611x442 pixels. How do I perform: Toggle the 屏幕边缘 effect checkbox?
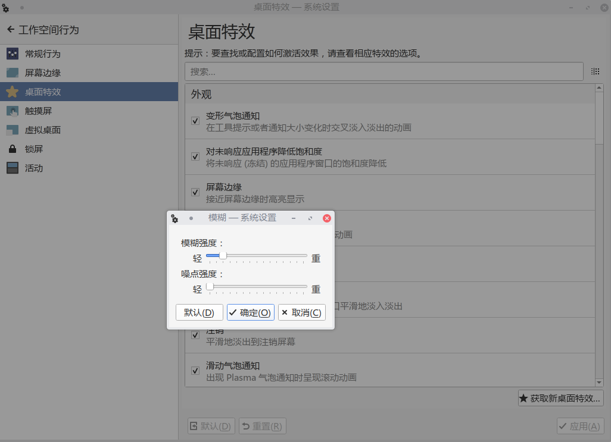tap(195, 193)
